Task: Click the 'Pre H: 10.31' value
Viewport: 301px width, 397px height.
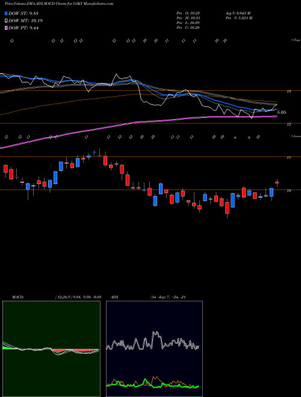Action: point(188,18)
